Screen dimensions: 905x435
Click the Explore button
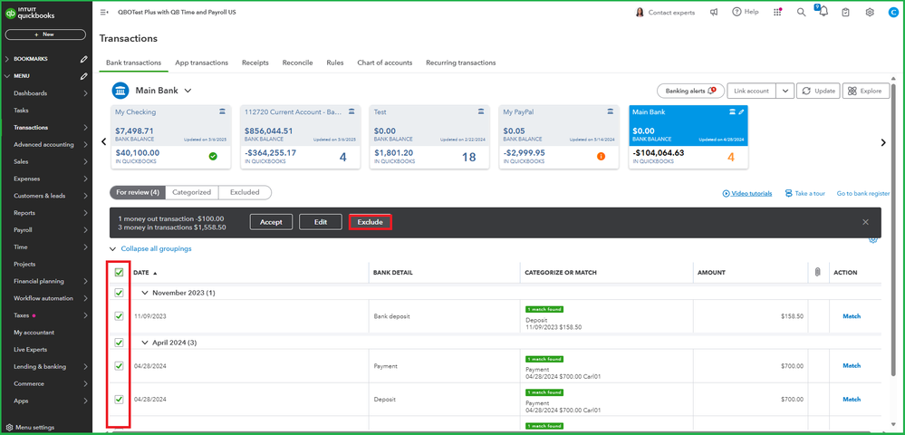pos(866,91)
